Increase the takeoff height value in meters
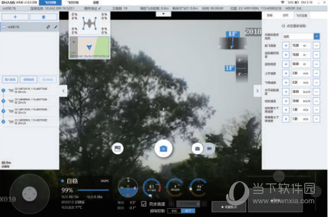Screen dimensions: 328x217 286,45
